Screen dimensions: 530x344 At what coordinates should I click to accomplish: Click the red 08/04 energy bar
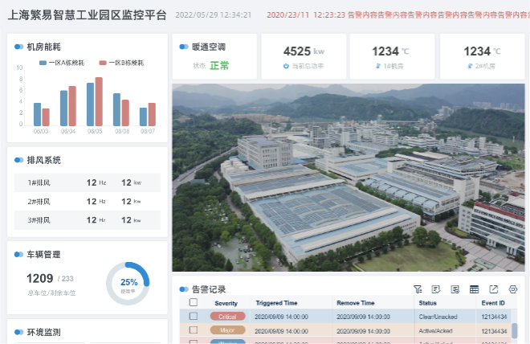(x=72, y=106)
